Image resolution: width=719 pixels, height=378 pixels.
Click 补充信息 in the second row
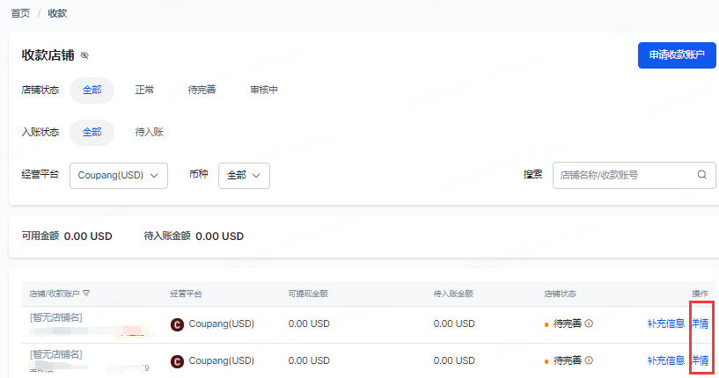pos(666,360)
